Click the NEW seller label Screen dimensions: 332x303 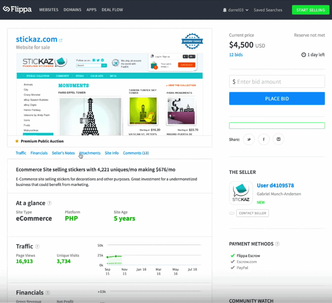(x=261, y=202)
